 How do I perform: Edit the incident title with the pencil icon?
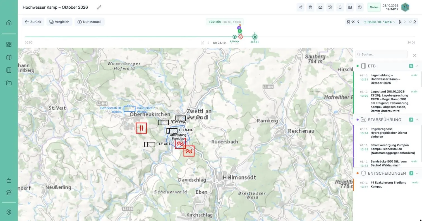(99, 7)
